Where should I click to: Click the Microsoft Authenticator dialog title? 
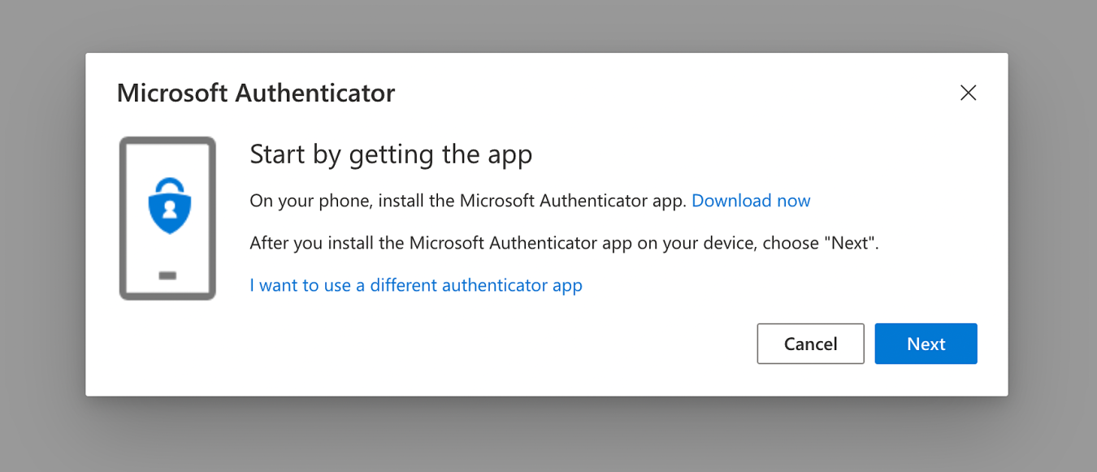tap(256, 93)
